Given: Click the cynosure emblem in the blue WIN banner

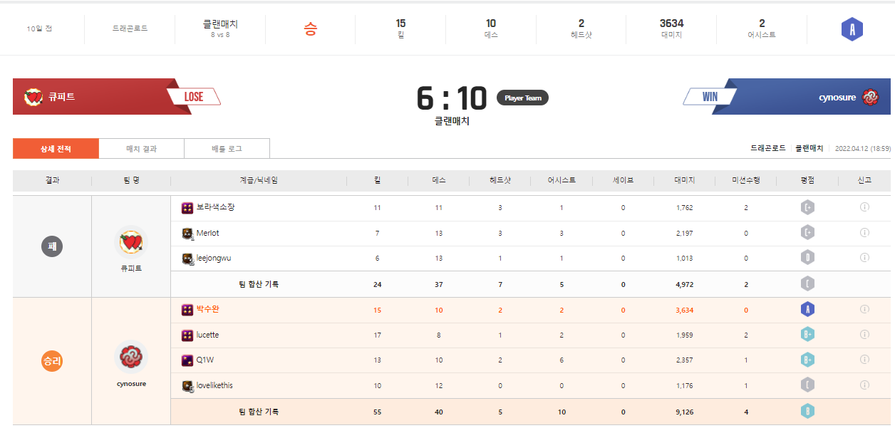Looking at the screenshot, I should coord(869,97).
